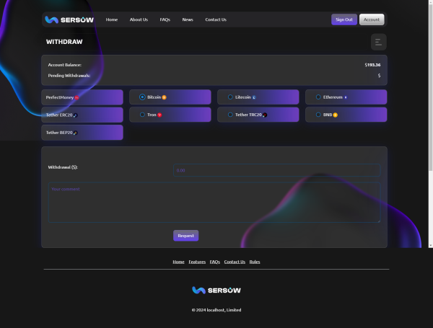Follow the footer Rules link

pyautogui.click(x=255, y=262)
